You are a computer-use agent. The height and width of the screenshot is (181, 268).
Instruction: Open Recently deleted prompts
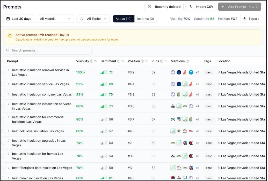164,7
